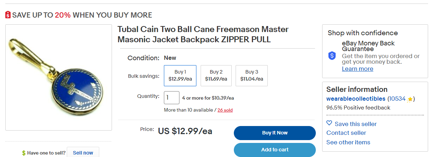This screenshot has width=432, height=157.
Task: Click the red savings price tag icon
Action: [x=8, y=15]
